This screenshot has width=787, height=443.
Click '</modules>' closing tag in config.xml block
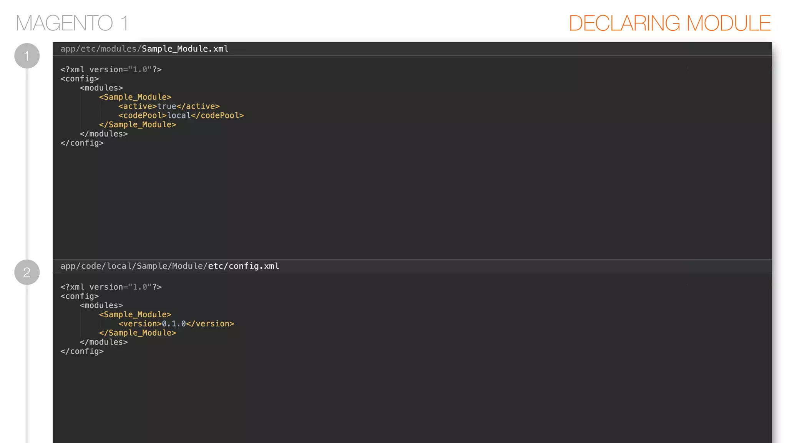(x=104, y=342)
